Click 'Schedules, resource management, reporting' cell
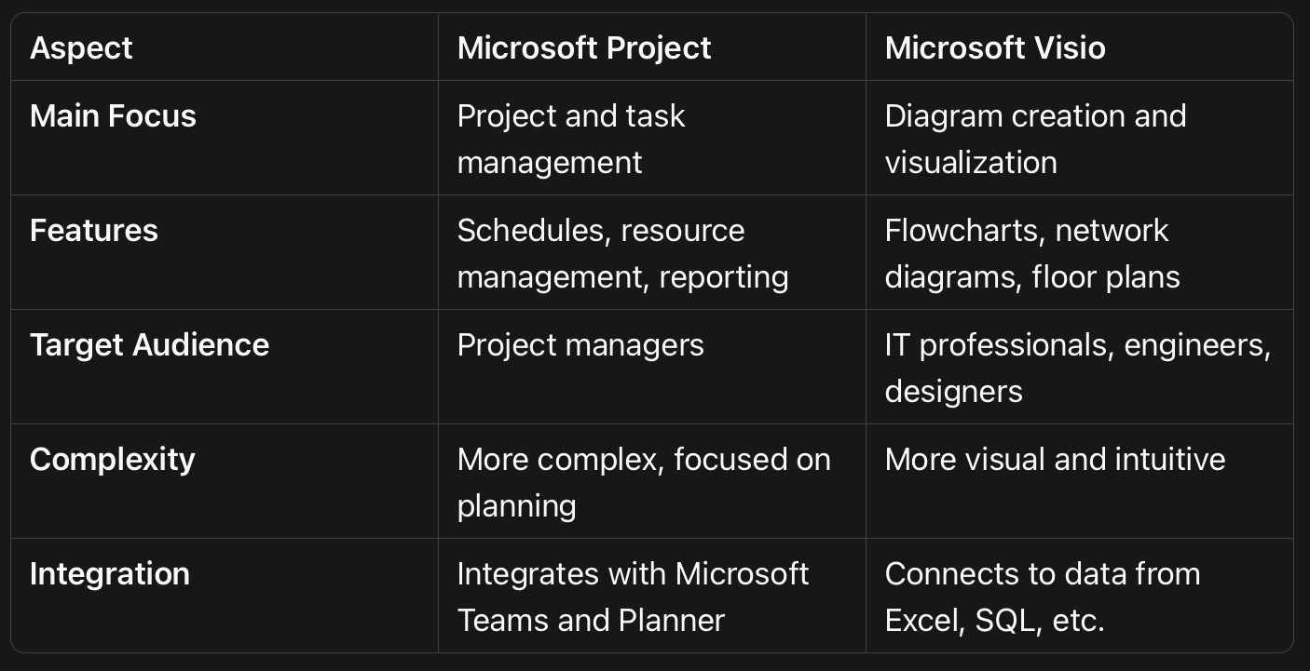Image resolution: width=1310 pixels, height=671 pixels. coord(622,253)
